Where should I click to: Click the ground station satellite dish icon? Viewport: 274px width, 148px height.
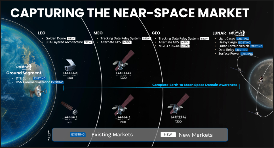[x=38, y=91]
